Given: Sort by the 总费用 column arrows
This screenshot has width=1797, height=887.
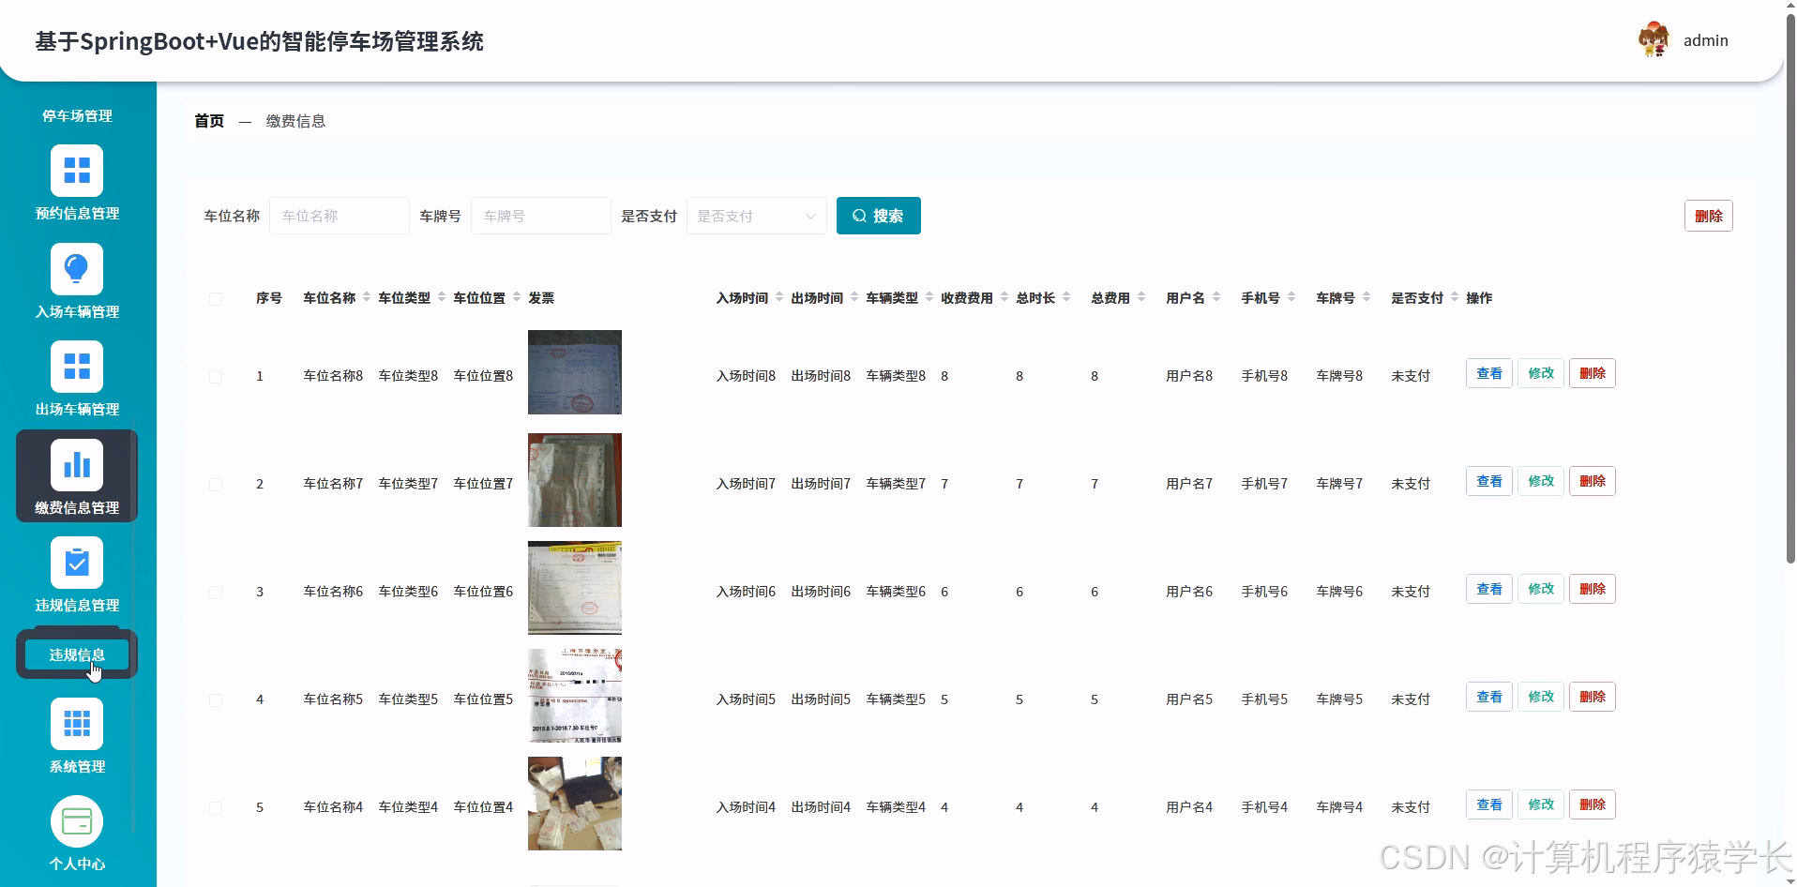Looking at the screenshot, I should coord(1141,297).
